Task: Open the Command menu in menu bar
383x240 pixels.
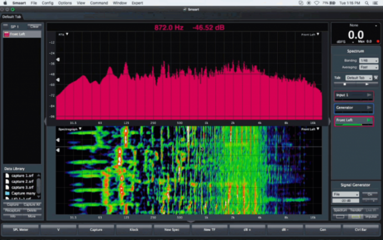Action: (x=99, y=3)
